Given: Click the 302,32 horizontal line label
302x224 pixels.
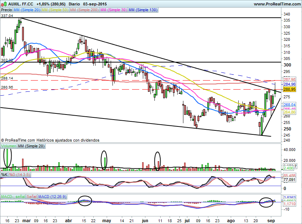Looking at the screenshot, I should [x=7, y=60].
